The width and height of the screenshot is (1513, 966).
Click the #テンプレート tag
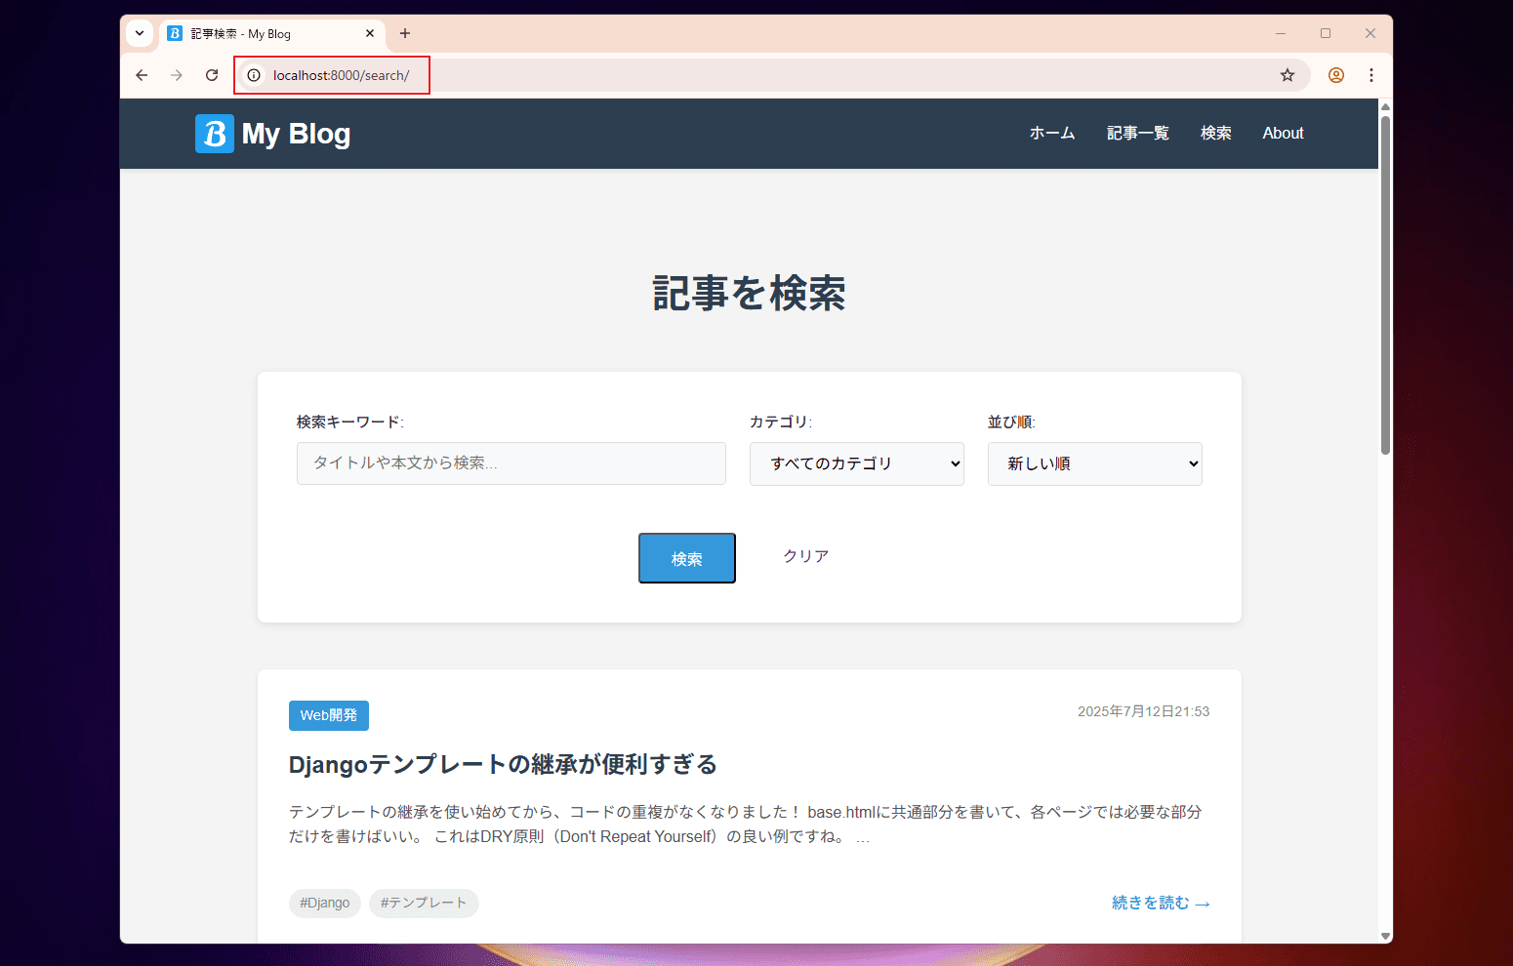[x=424, y=903]
